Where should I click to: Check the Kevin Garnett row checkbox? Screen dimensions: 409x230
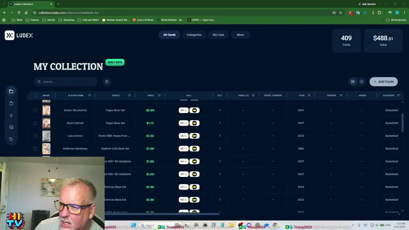(35, 123)
